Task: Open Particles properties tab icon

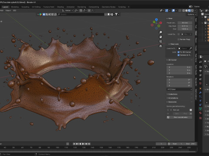Action: click(x=200, y=97)
